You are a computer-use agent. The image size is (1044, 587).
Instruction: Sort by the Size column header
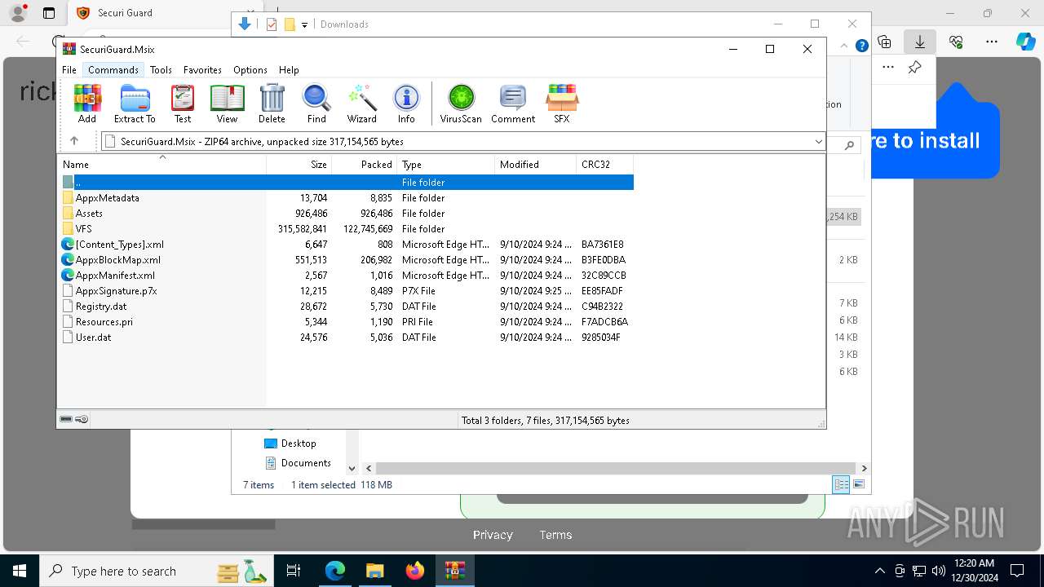(x=299, y=164)
